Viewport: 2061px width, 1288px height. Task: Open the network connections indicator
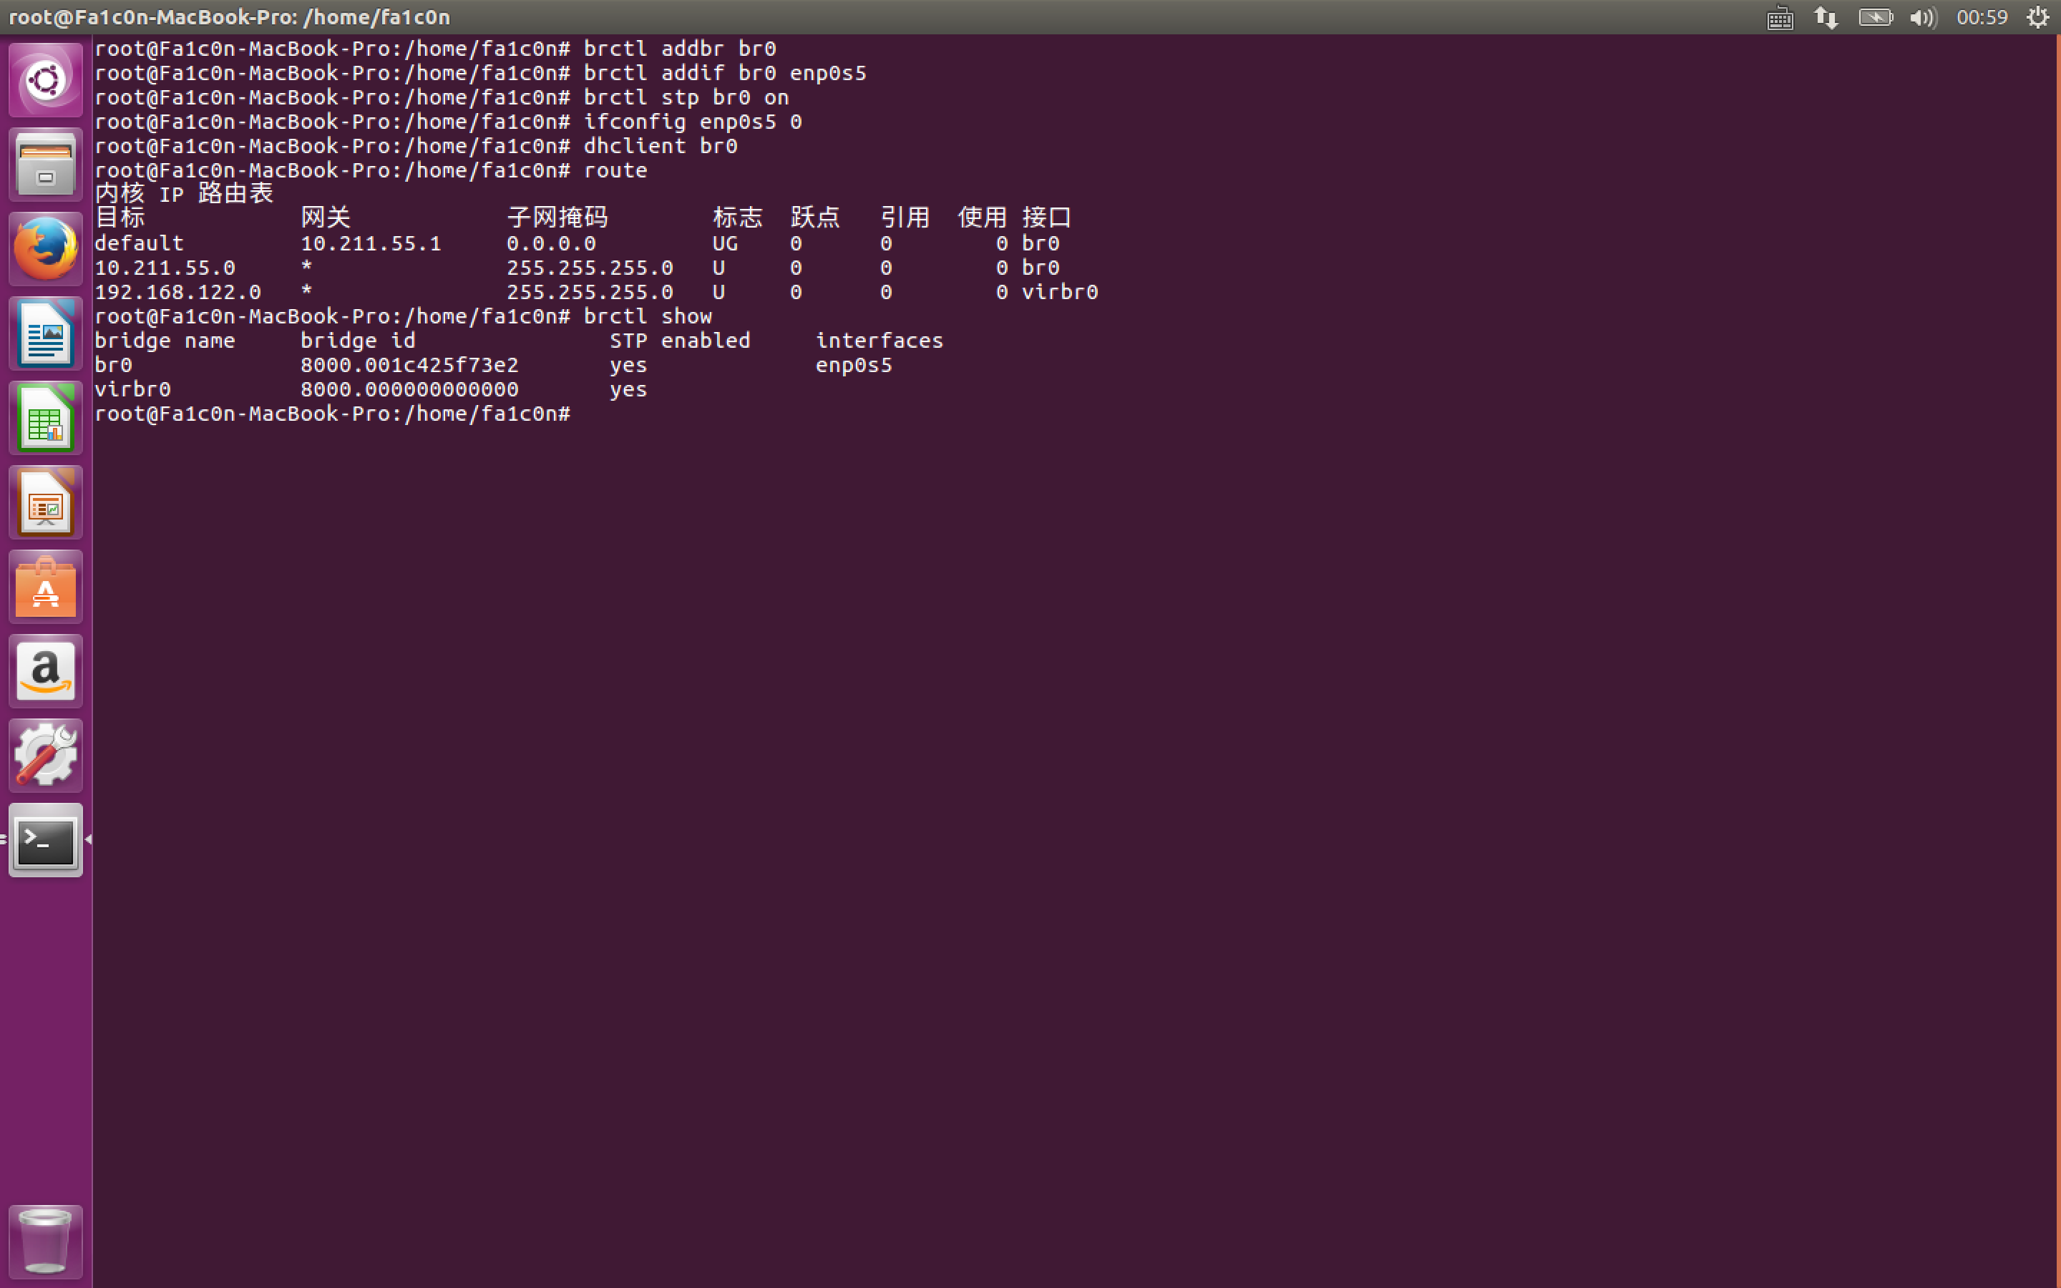tap(1826, 17)
